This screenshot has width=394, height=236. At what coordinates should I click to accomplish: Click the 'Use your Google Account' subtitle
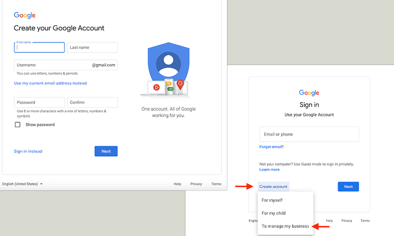pos(309,115)
